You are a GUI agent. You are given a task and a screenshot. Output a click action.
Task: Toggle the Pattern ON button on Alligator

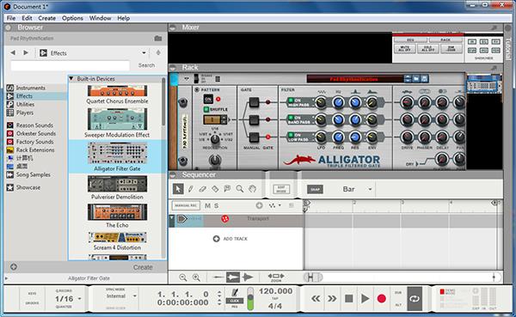[208, 99]
